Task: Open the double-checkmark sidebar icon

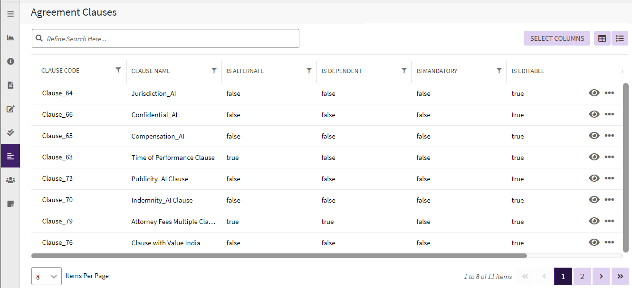Action: point(10,132)
